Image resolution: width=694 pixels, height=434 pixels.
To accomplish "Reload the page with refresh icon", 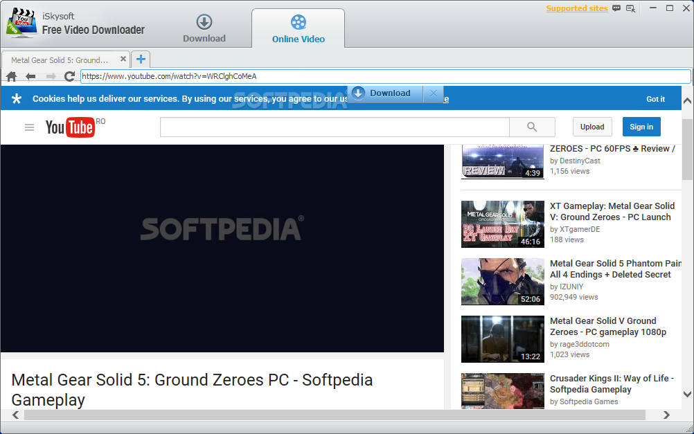I will coord(69,76).
